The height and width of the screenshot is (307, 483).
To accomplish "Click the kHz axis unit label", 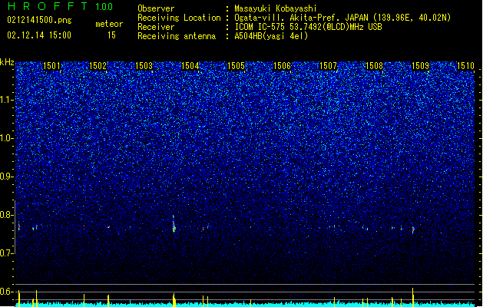I will coord(7,62).
